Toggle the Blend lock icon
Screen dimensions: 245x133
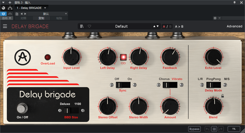223,96
